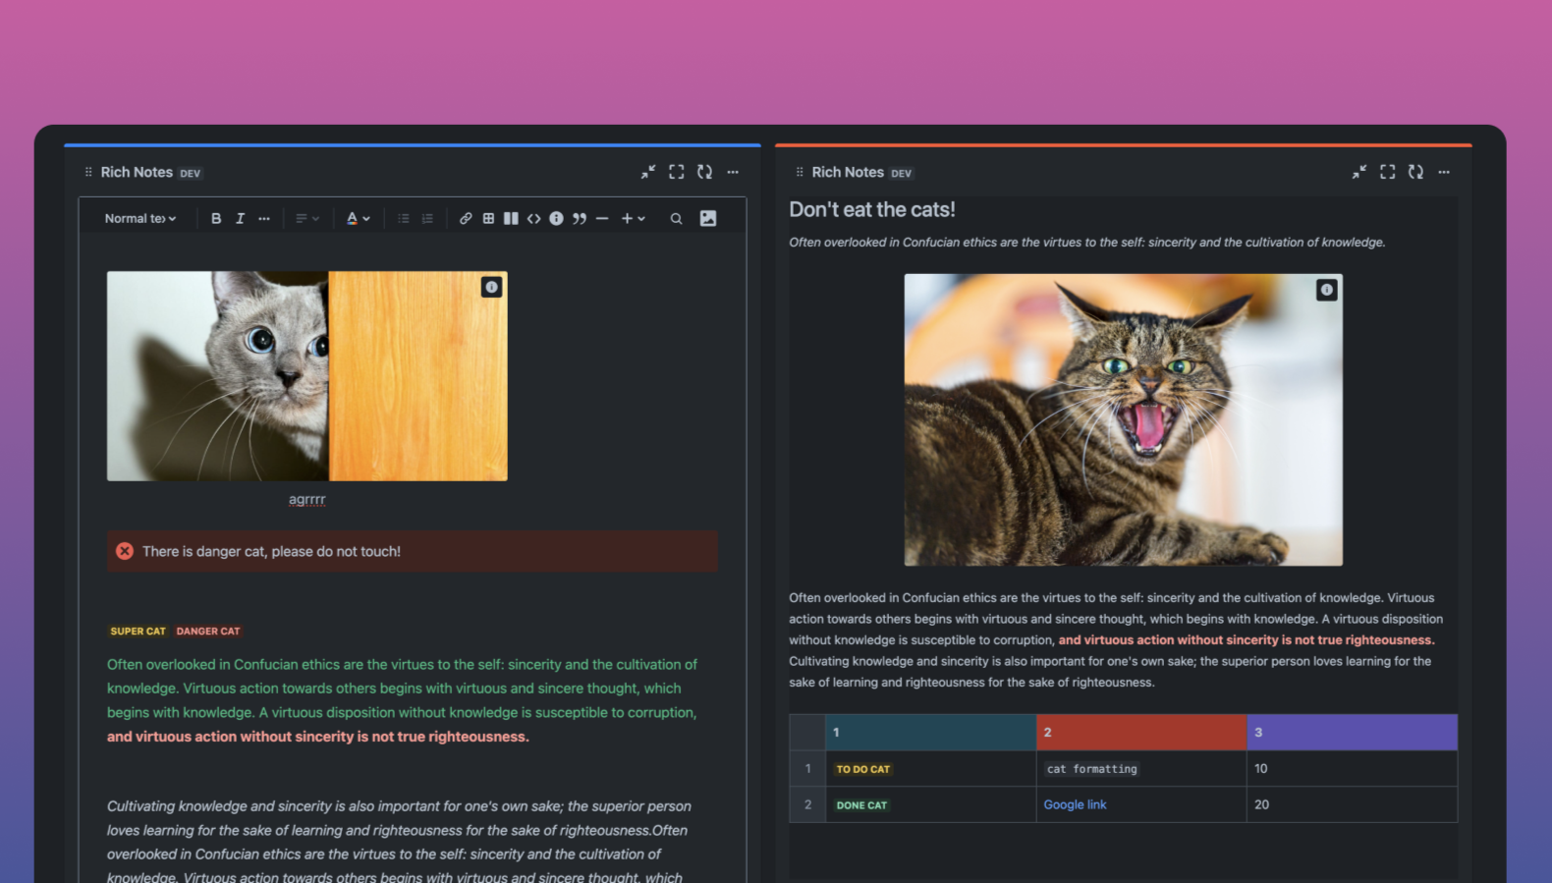Screen dimensions: 1552x883
Task: Collapse the left Rich Notes panel
Action: click(648, 172)
